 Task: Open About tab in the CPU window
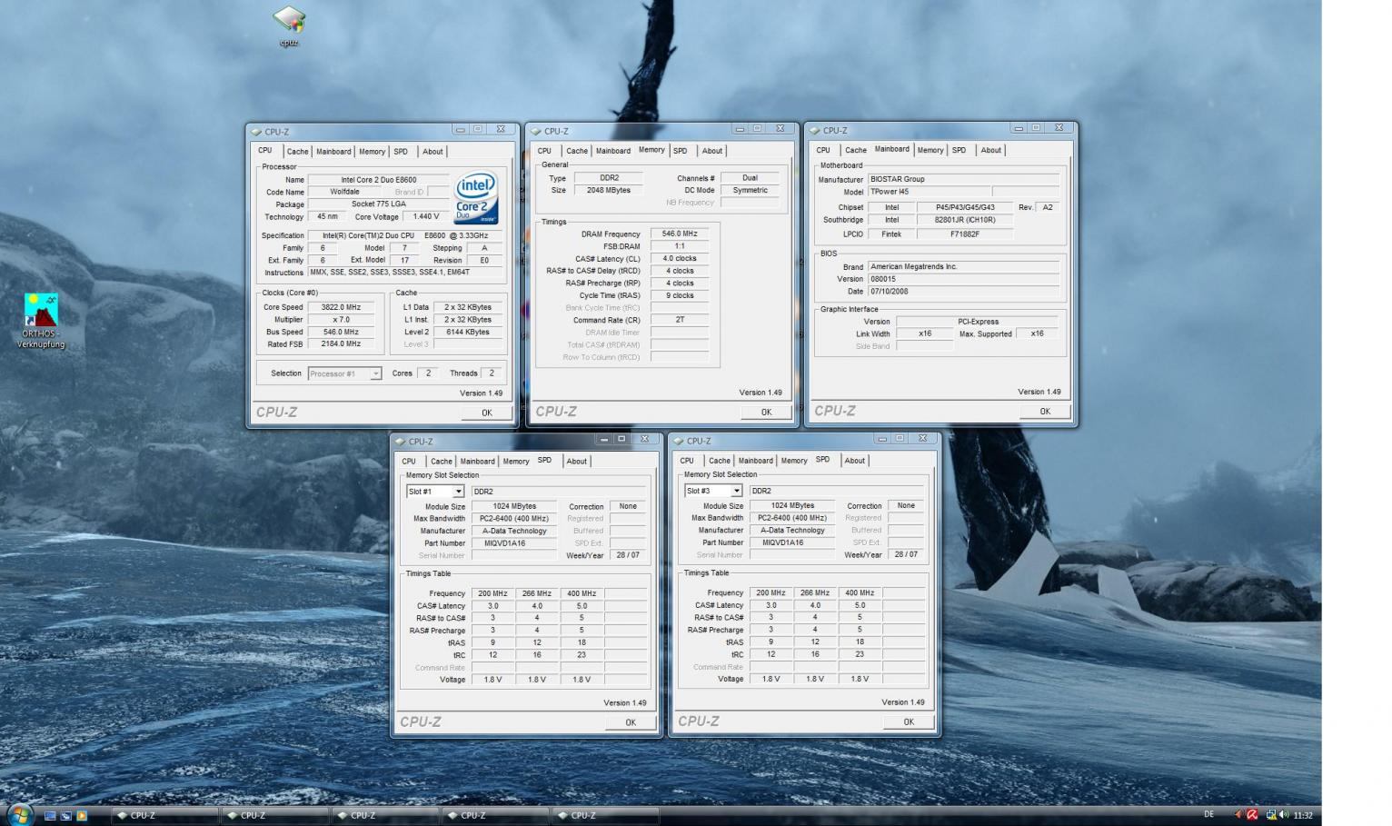tap(433, 152)
